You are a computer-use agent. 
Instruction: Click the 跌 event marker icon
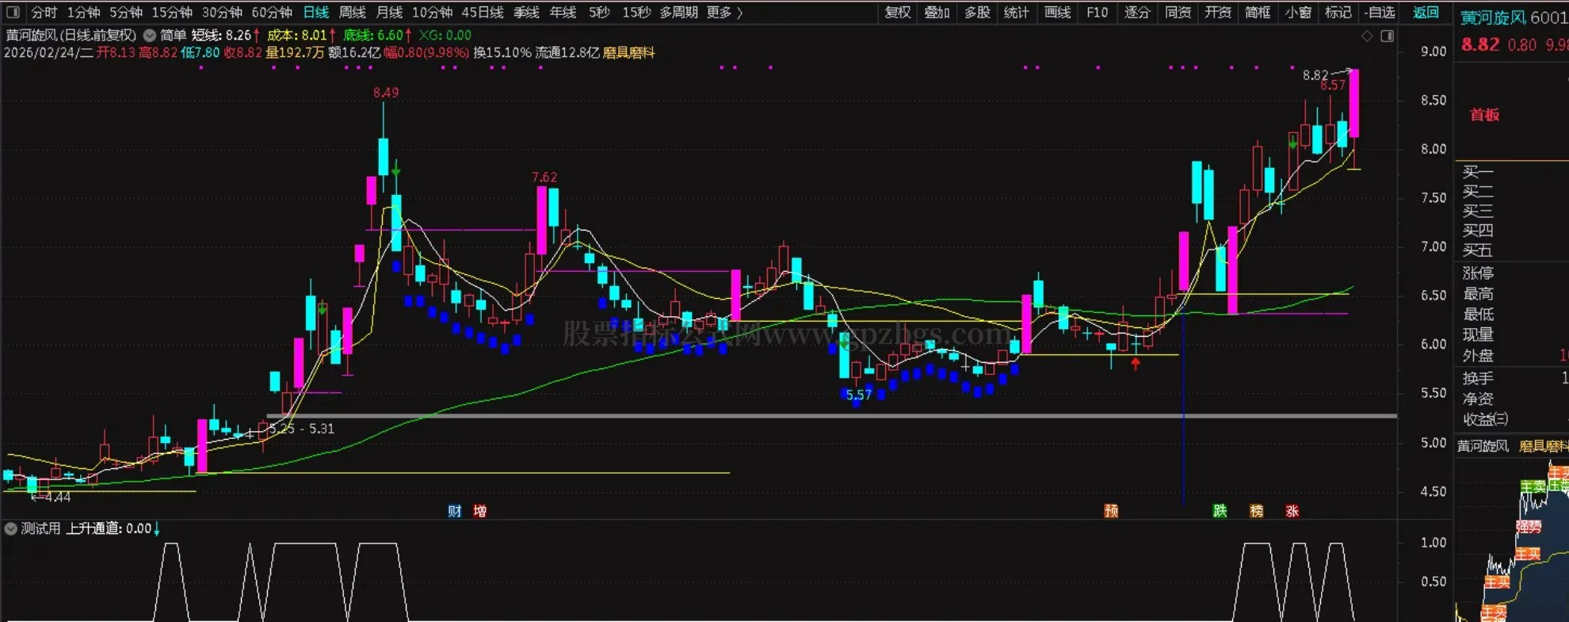(x=1220, y=511)
